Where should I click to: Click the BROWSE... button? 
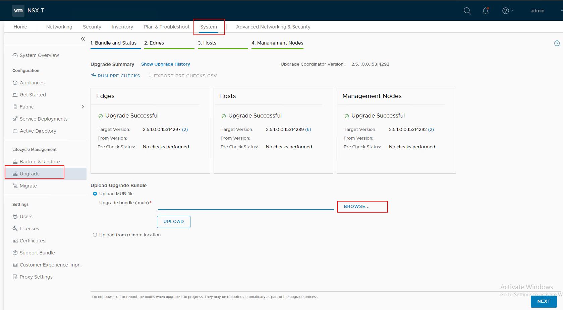pos(357,207)
